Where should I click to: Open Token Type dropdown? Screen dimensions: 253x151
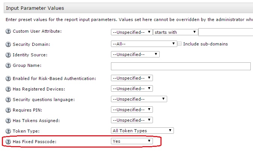point(142,131)
